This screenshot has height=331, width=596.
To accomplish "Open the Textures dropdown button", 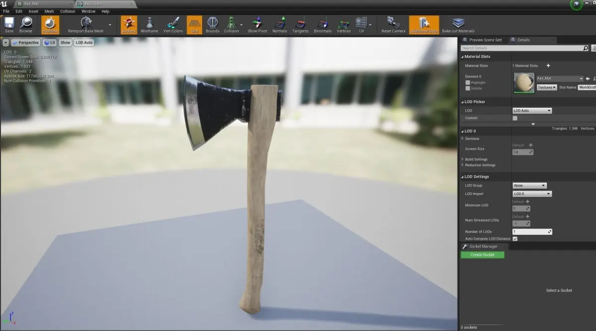I will click(547, 87).
